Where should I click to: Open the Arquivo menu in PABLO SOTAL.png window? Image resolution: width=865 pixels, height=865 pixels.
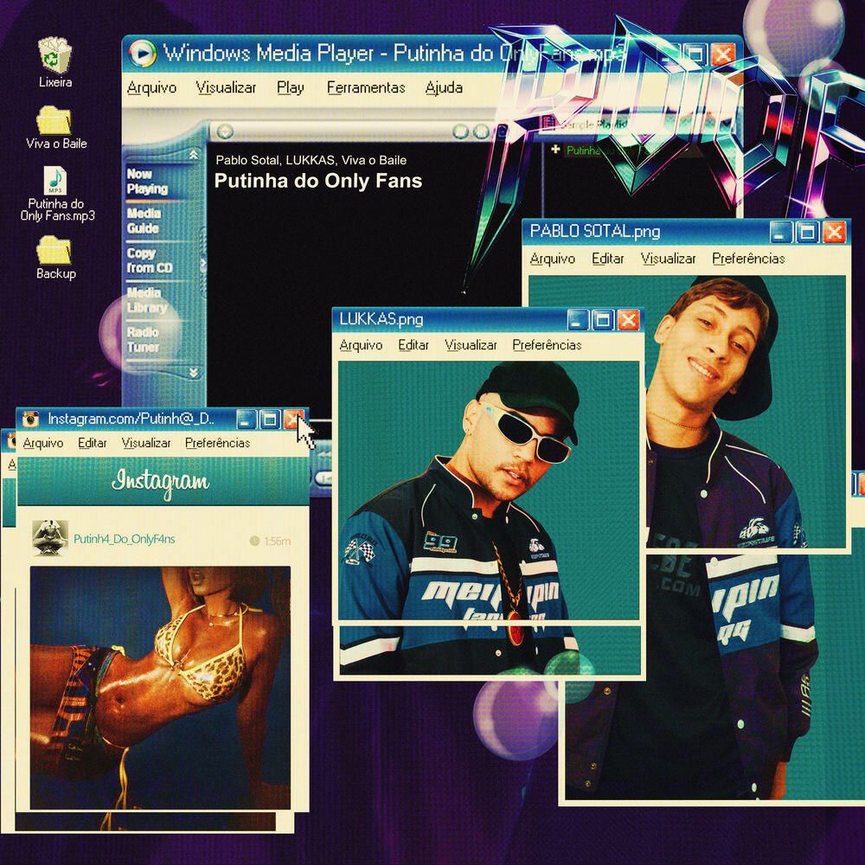pos(552,259)
